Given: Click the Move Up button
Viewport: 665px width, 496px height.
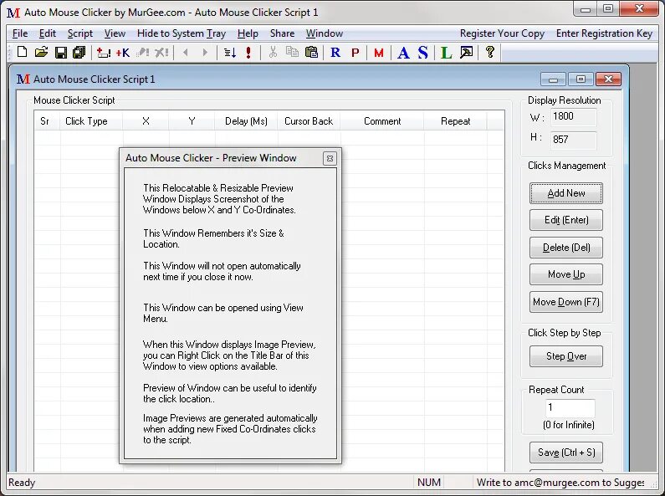Looking at the screenshot, I should tap(566, 274).
